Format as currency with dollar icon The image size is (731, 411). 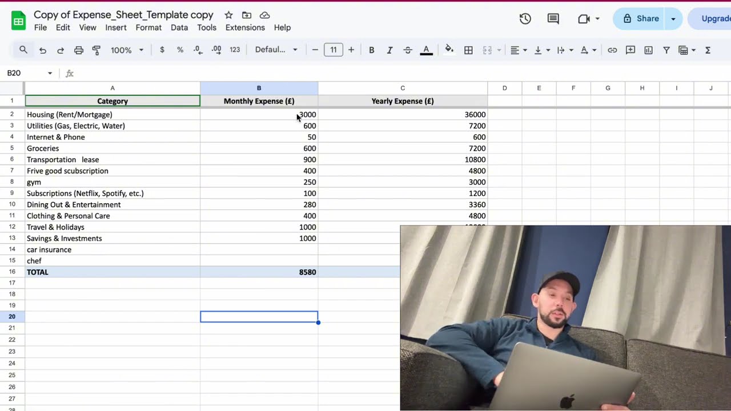(x=162, y=50)
